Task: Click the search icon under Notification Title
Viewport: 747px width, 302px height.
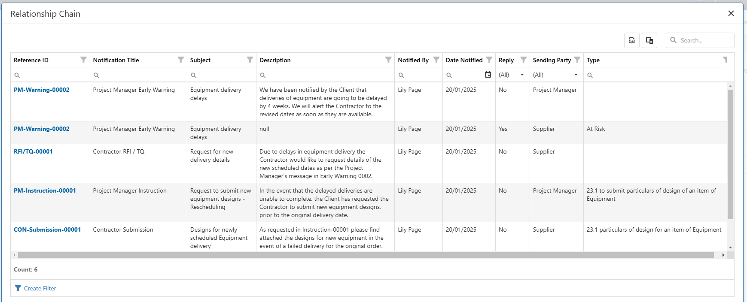Action: (96, 75)
